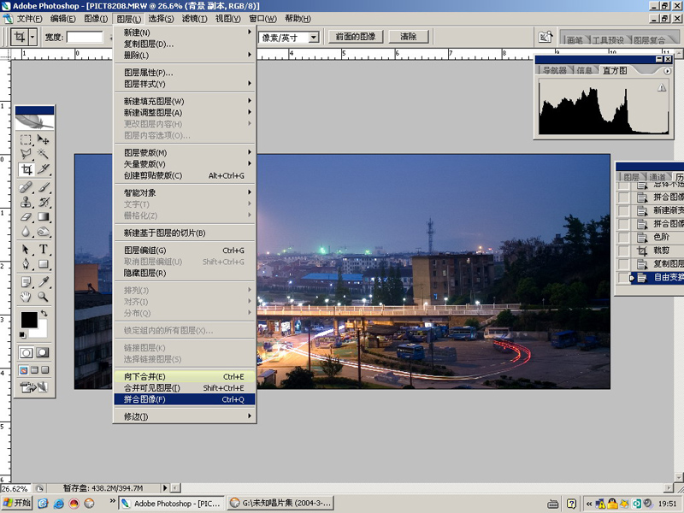Select the Eyedropper tool

43,281
